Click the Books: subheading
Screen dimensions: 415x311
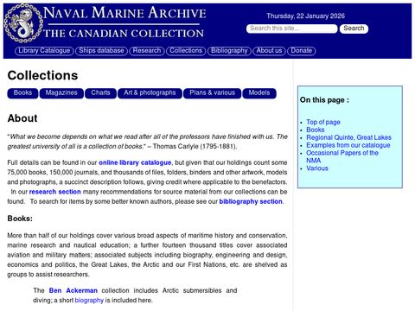20,219
